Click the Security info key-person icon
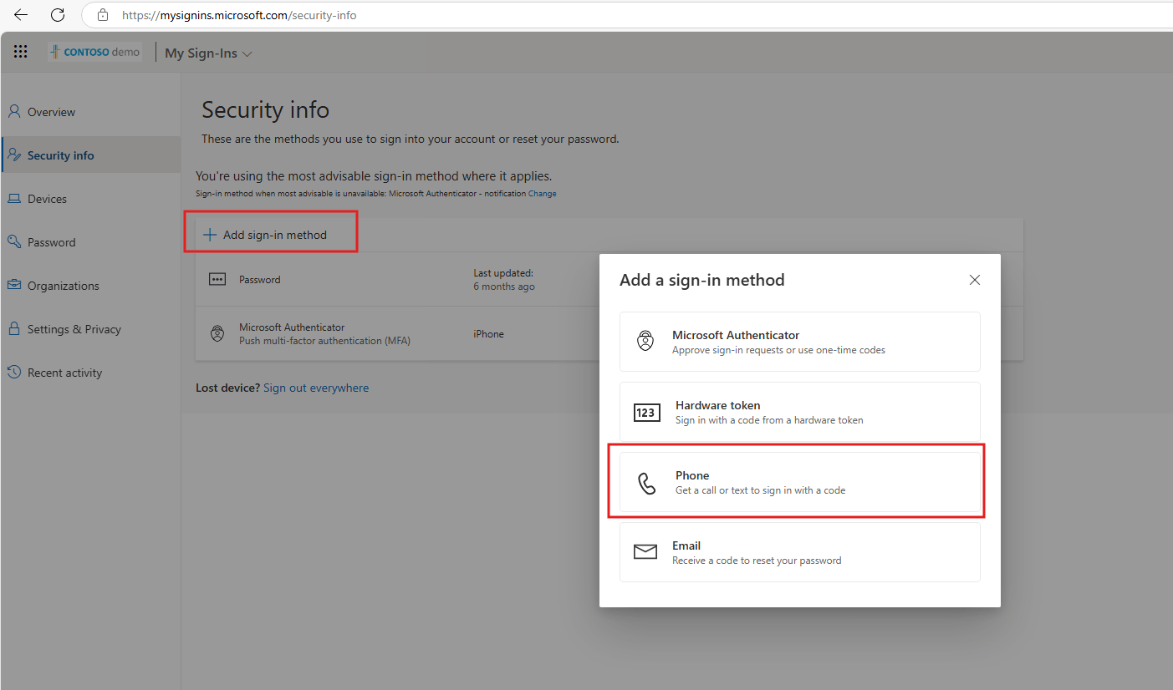This screenshot has width=1173, height=690. click(x=14, y=155)
